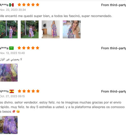This screenshot has width=126, height=137.
Task: Click 'From third-party' label on N***n's review
Action: 113,92
